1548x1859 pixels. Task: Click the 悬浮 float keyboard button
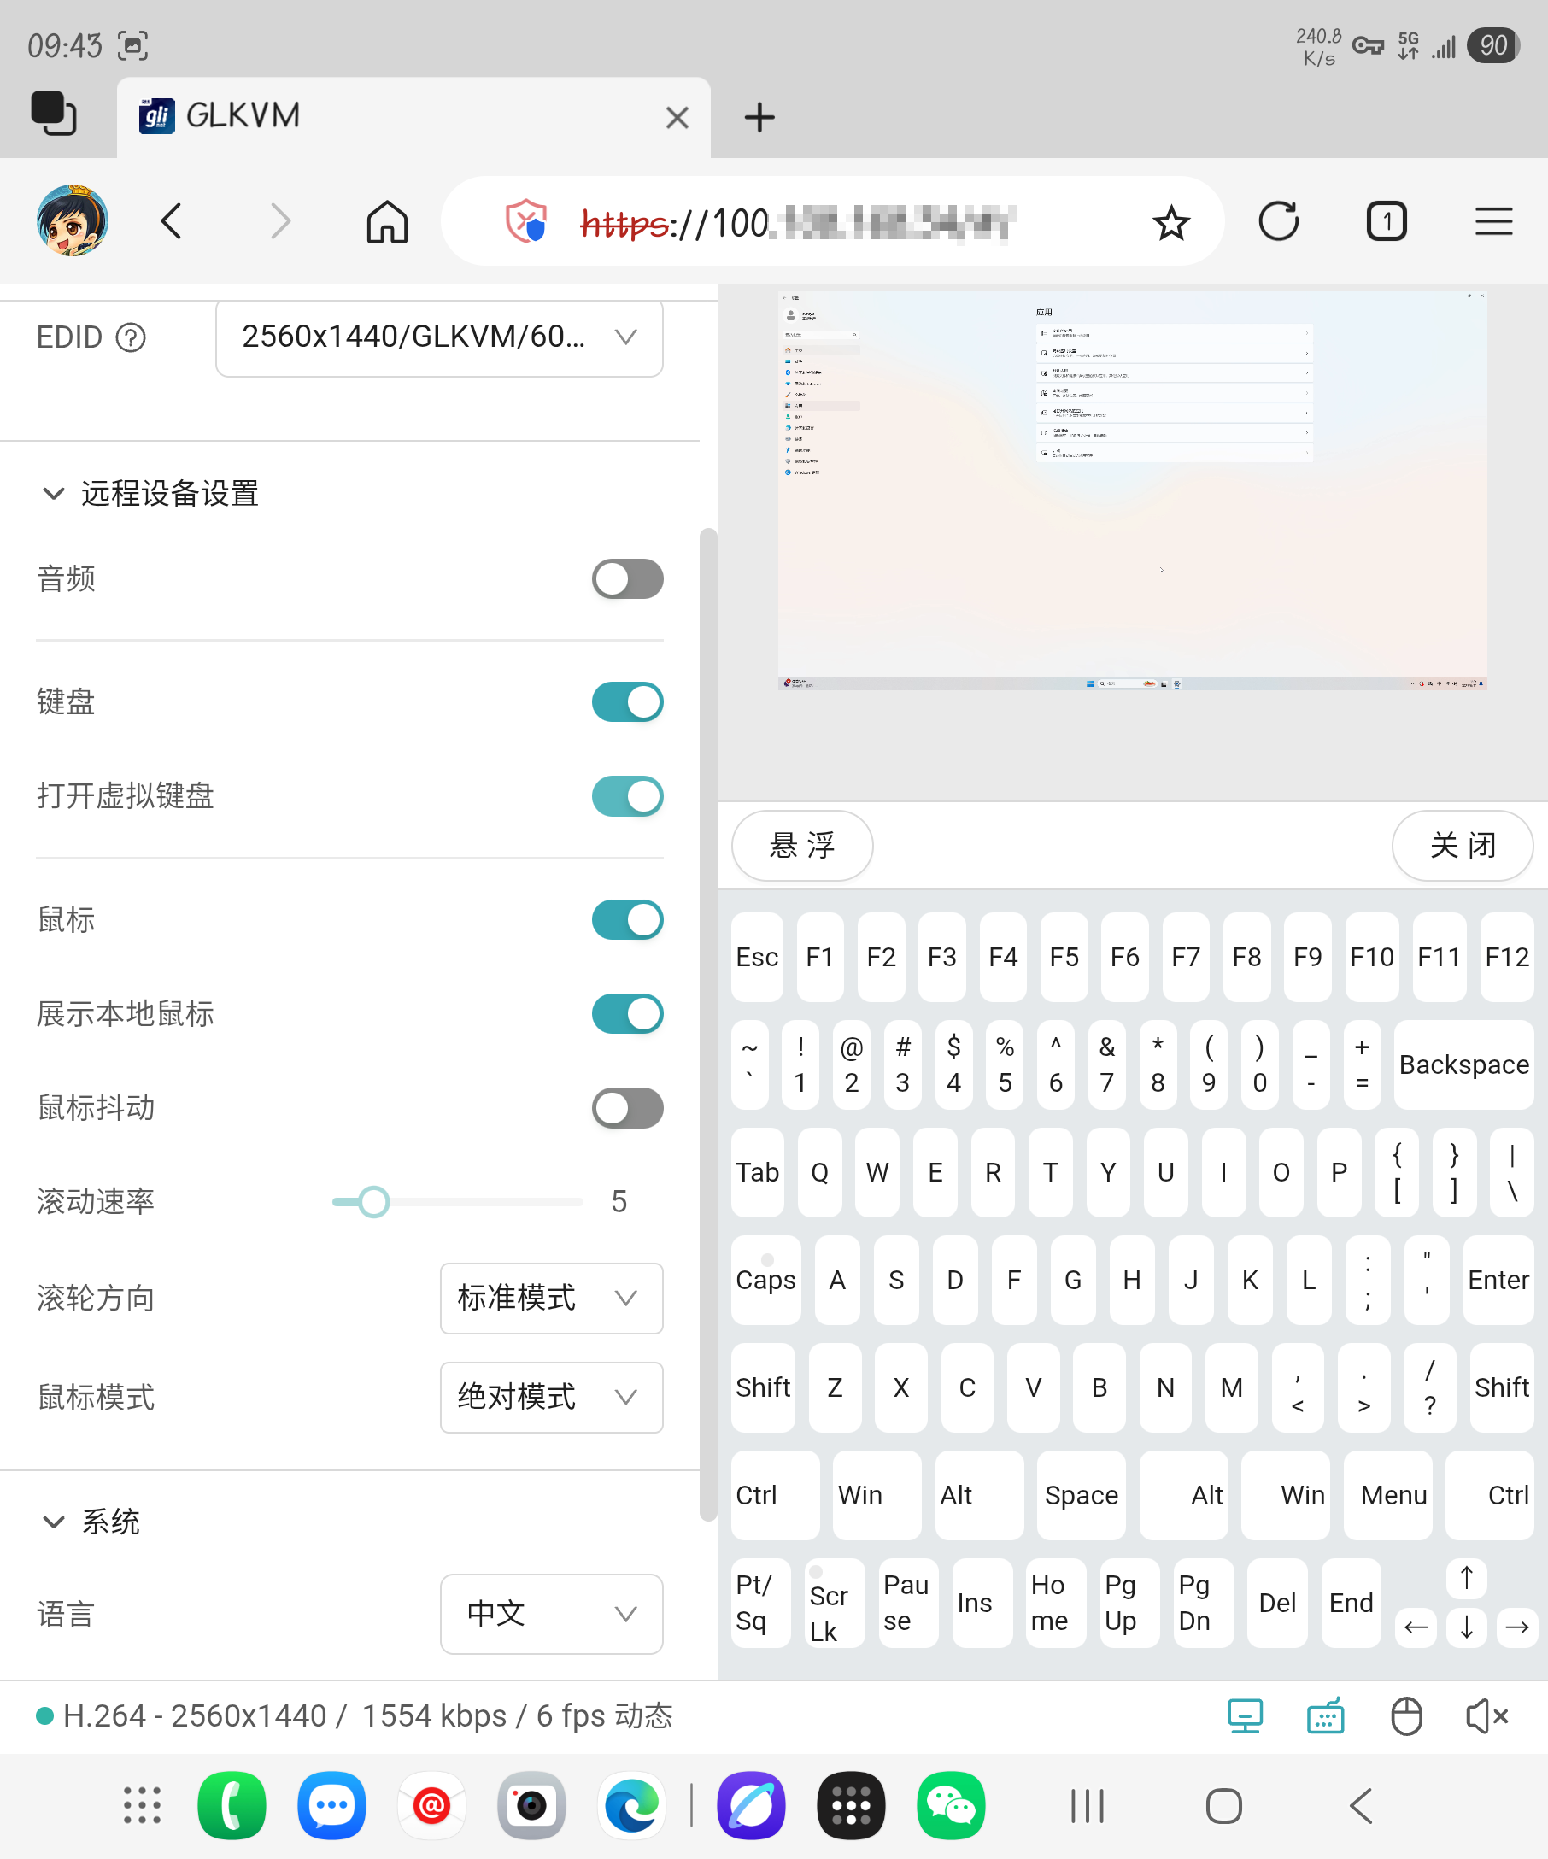[x=802, y=846]
